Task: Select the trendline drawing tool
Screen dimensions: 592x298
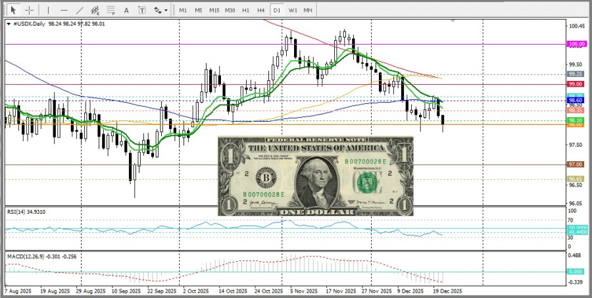Action: (x=80, y=10)
